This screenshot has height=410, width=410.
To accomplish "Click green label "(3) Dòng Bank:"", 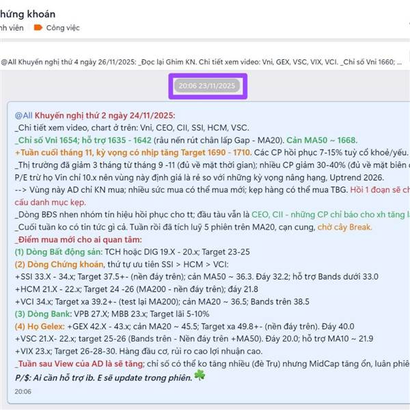I will click(43, 314).
